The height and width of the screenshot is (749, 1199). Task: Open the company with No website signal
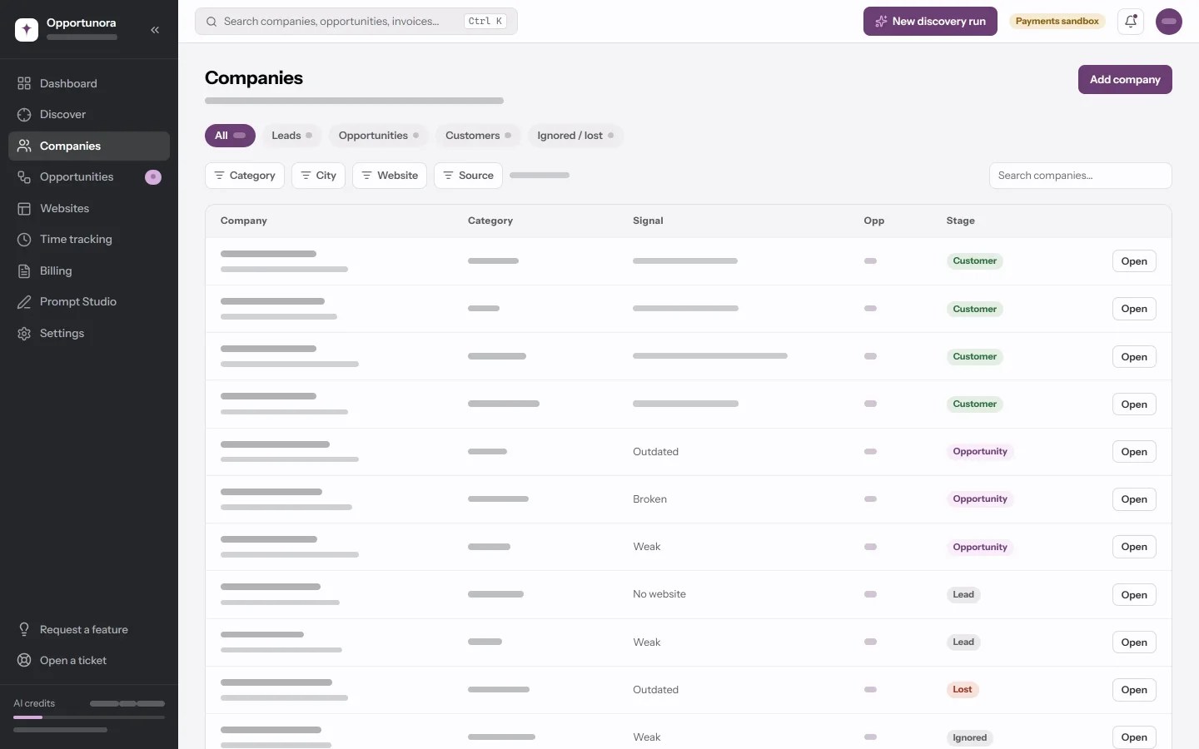(1134, 595)
